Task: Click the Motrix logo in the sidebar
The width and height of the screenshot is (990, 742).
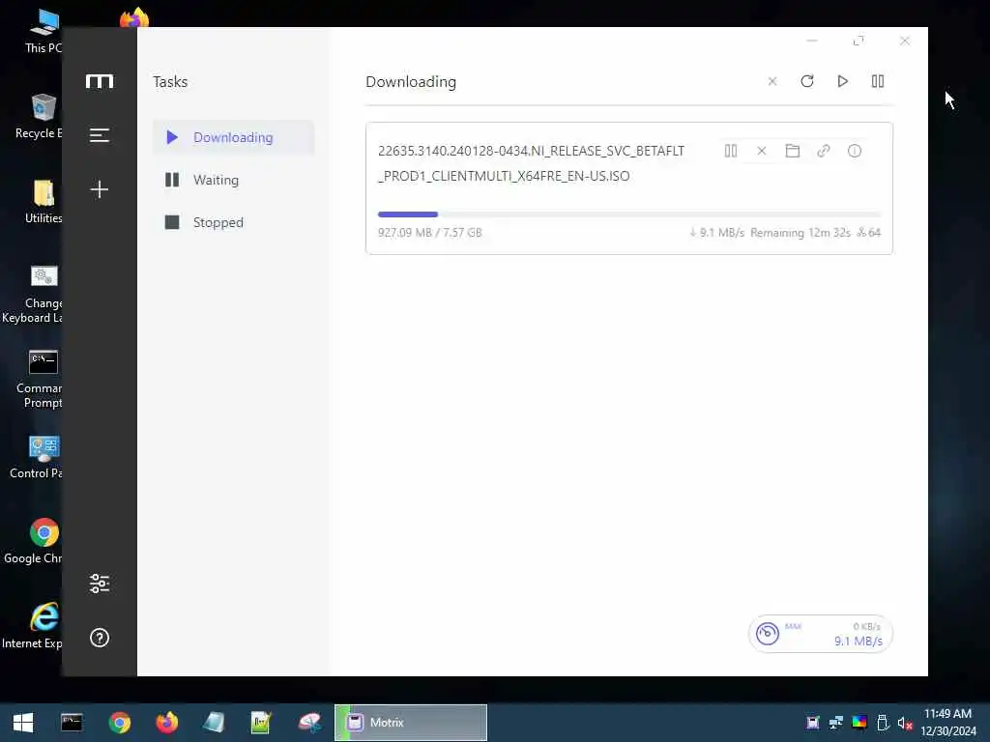Action: point(100,81)
